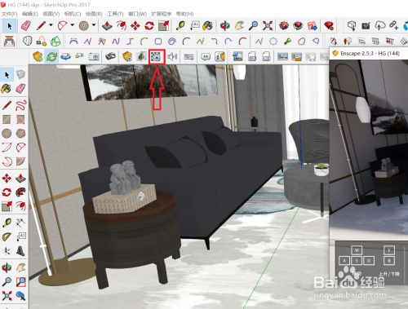Open the Extension Manager ruby icon
The width and height of the screenshot is (408, 309).
click(x=329, y=26)
